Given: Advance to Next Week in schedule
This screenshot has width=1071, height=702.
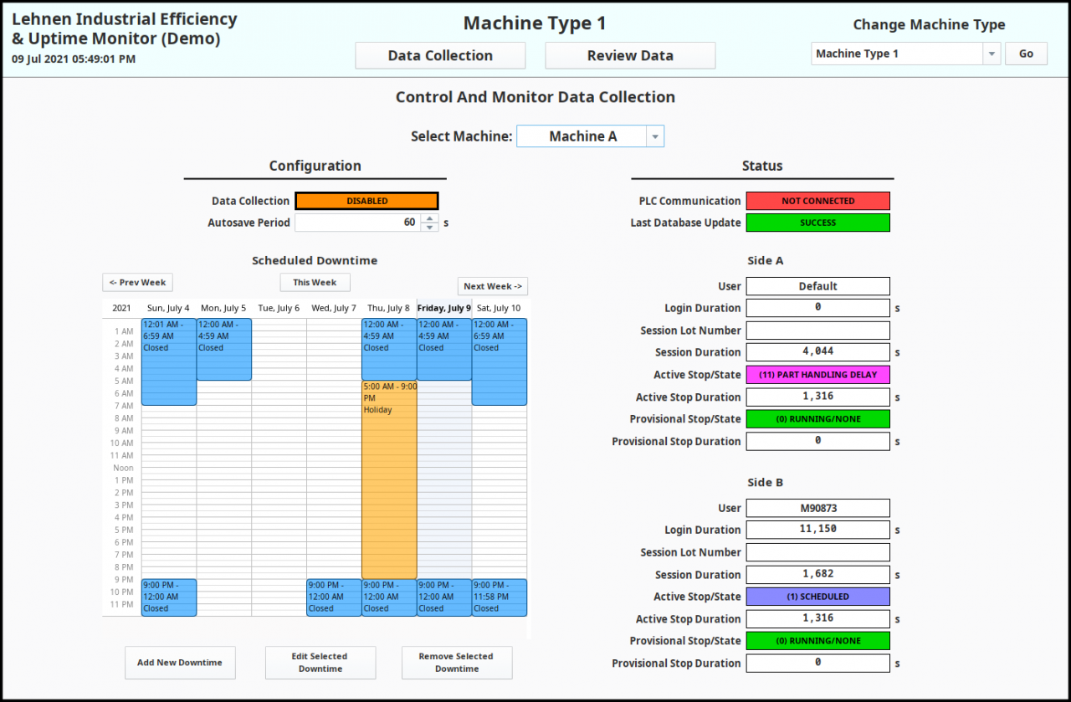Looking at the screenshot, I should pyautogui.click(x=492, y=286).
